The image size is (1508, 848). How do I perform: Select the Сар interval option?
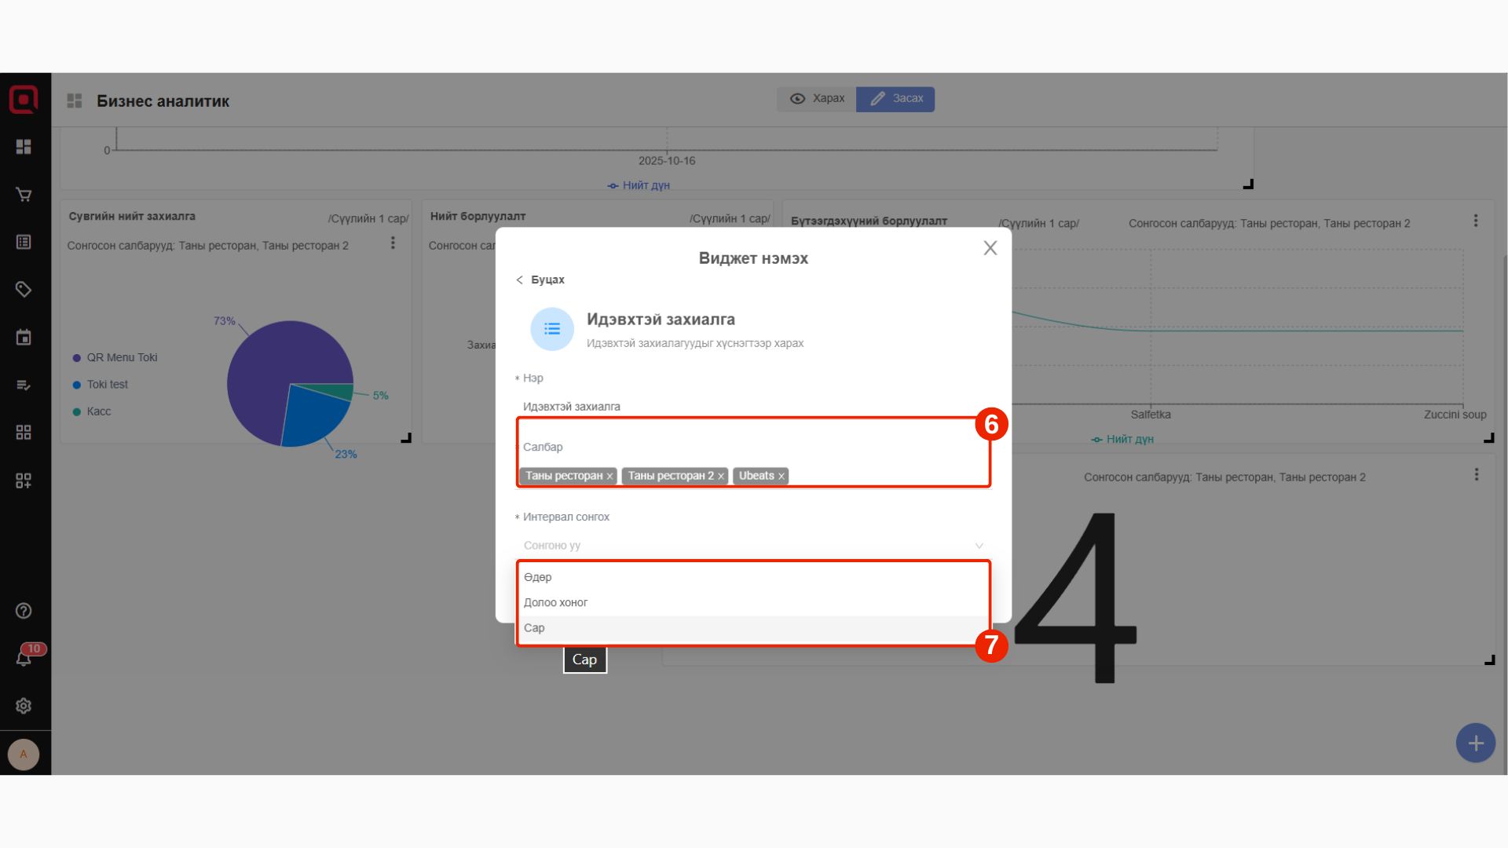[534, 628]
